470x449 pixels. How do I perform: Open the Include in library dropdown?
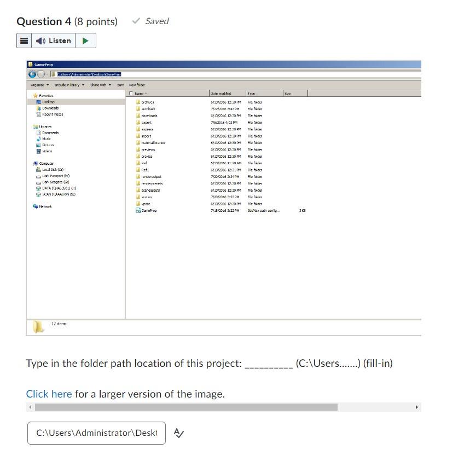pos(68,85)
